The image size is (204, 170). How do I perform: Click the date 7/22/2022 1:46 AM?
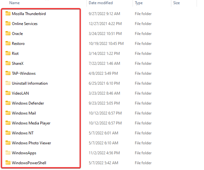point(104,64)
